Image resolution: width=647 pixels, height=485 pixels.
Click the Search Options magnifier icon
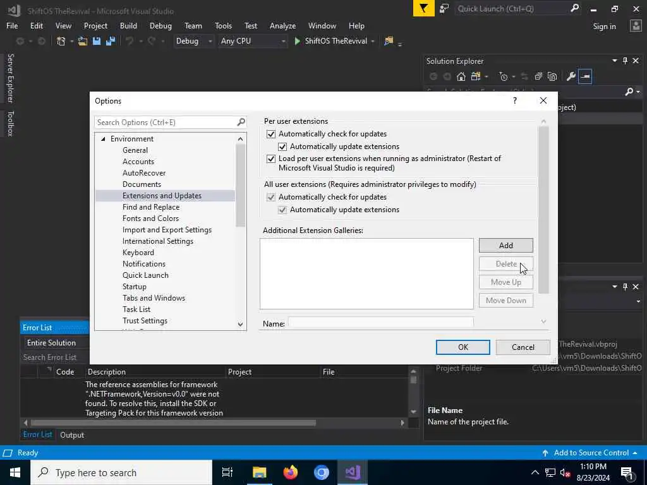pyautogui.click(x=241, y=122)
